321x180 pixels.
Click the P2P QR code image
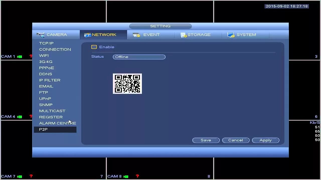127,84
